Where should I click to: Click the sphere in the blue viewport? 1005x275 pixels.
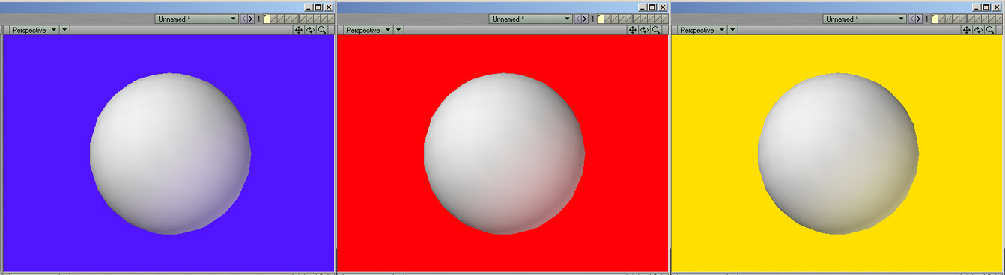170,153
